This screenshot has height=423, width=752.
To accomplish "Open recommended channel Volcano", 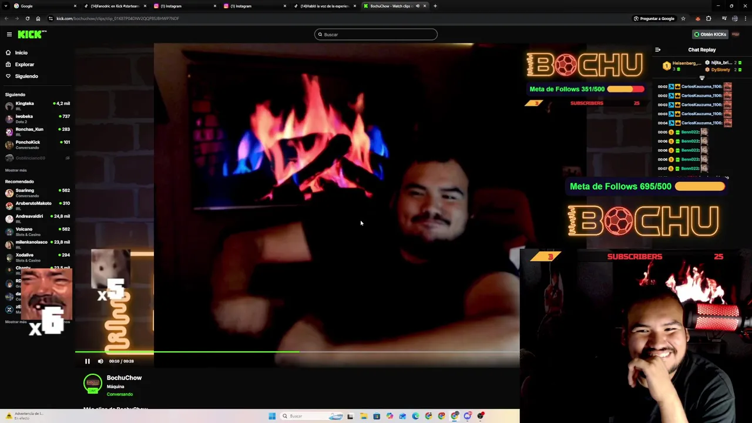I will 38,231.
